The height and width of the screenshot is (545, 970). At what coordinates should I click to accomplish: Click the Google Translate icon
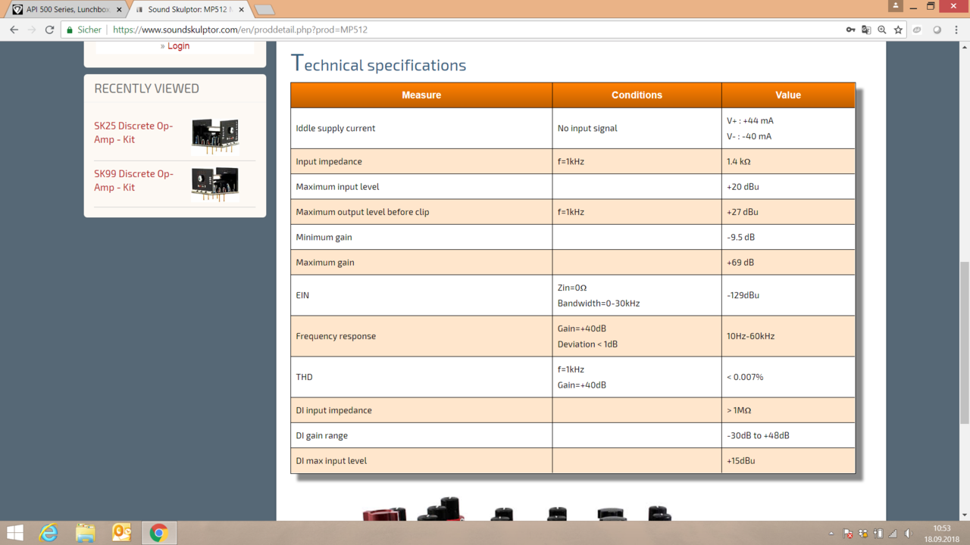coord(866,30)
